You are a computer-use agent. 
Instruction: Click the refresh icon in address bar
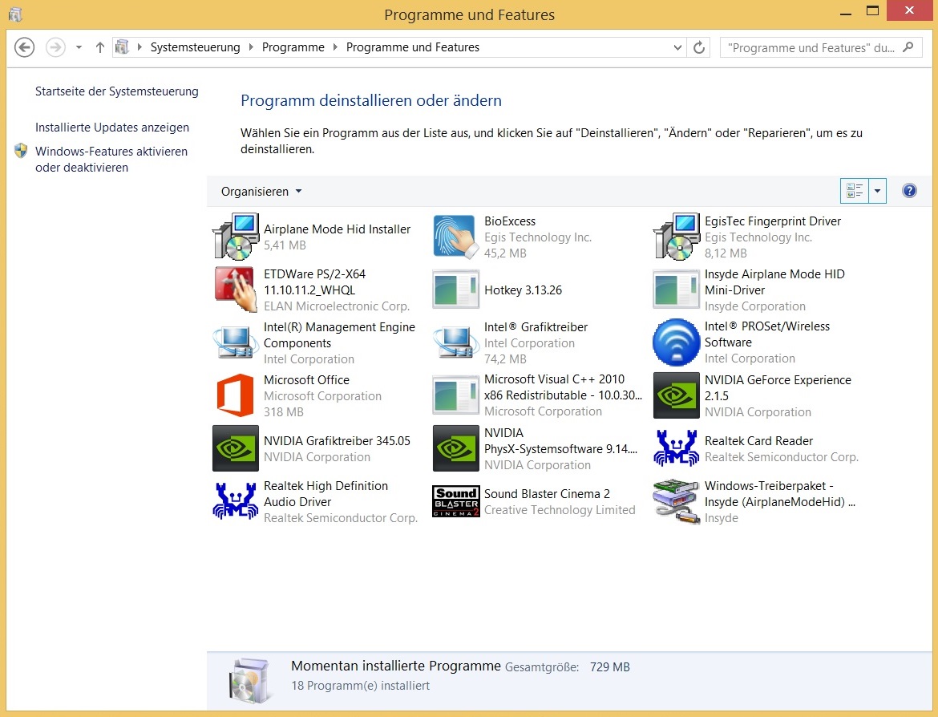coord(699,47)
